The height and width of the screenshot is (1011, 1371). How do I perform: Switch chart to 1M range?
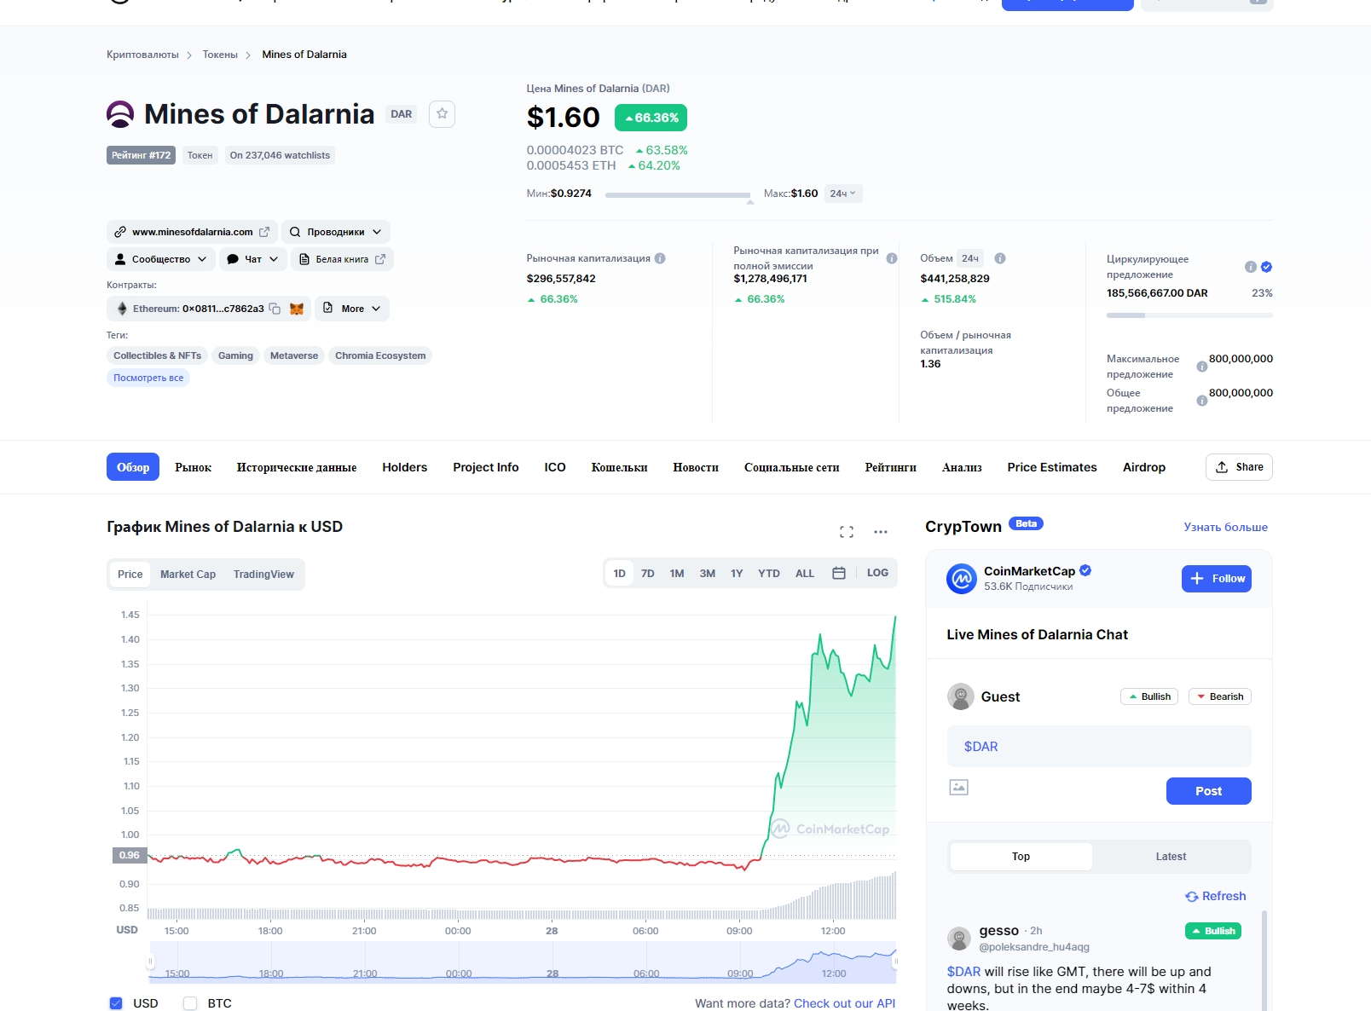click(x=677, y=574)
